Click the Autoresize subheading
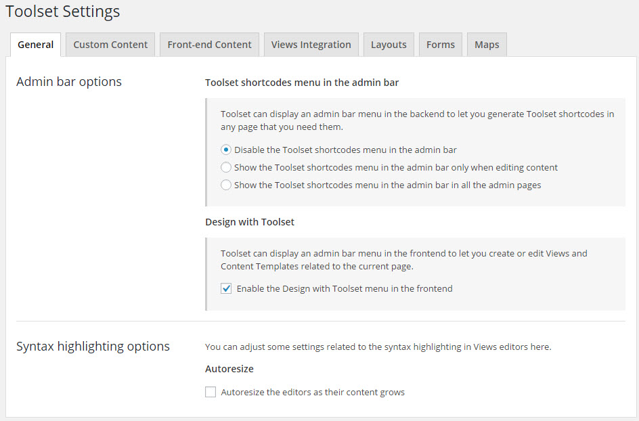 (229, 369)
